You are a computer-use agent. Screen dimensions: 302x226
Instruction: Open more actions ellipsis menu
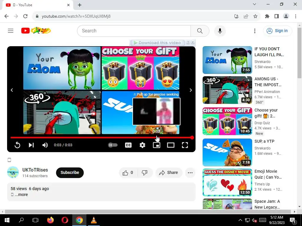coord(190,172)
